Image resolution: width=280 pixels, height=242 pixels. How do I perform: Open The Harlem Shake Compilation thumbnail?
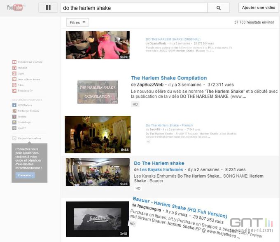click(x=98, y=92)
